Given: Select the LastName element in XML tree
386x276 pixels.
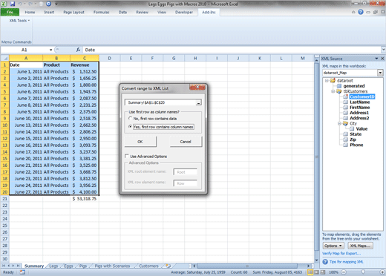Looking at the screenshot, I should 360,102.
